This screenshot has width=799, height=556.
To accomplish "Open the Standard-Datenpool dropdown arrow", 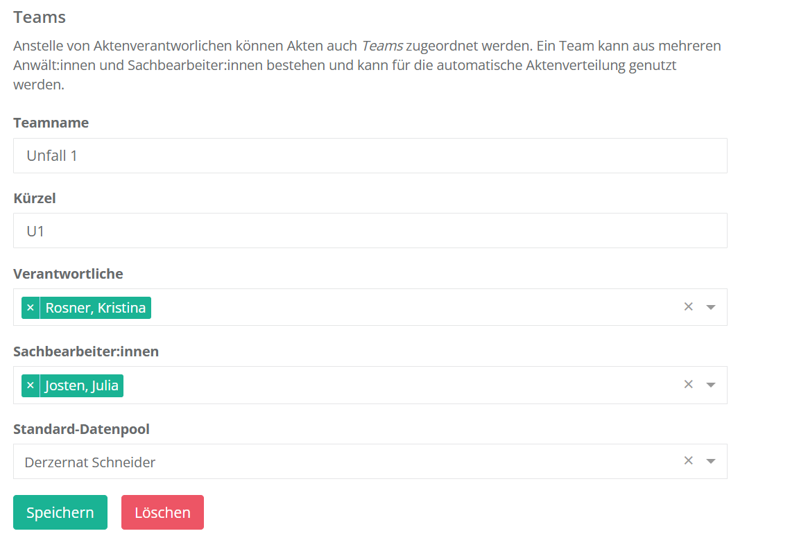I will click(710, 461).
